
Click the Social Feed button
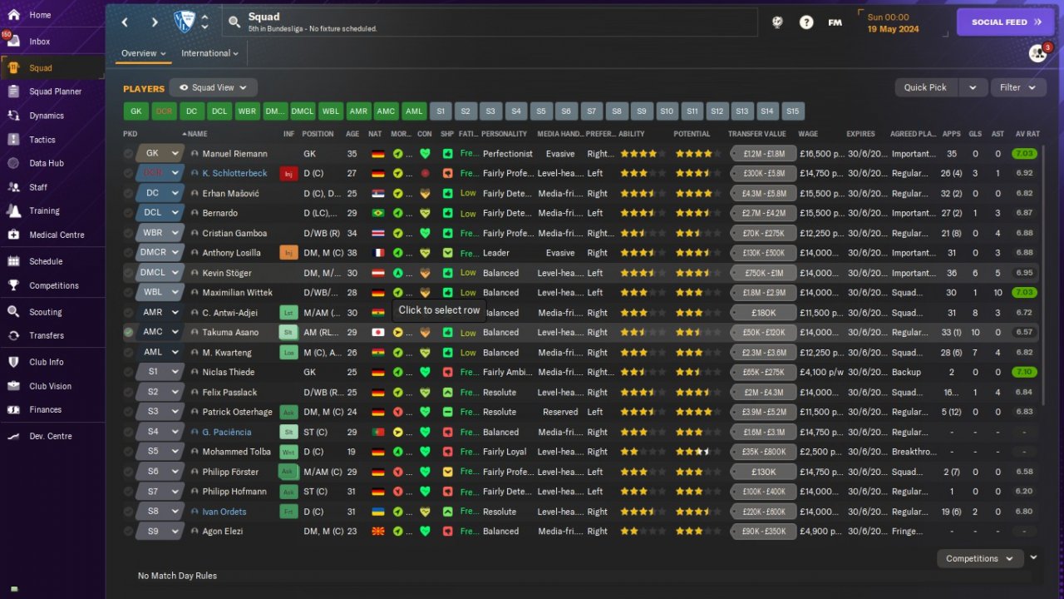(1006, 22)
